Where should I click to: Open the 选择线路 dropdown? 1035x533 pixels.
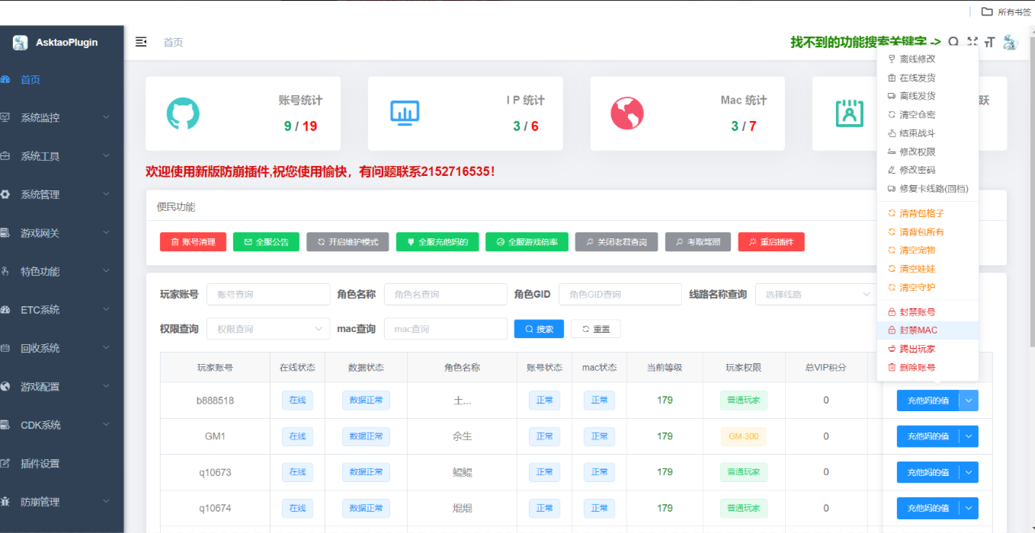point(815,295)
